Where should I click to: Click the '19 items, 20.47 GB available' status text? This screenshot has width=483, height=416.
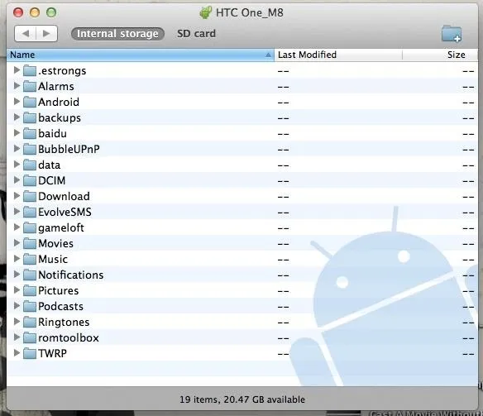242,399
